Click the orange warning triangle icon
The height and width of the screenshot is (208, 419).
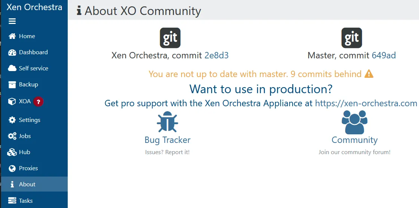(x=369, y=74)
